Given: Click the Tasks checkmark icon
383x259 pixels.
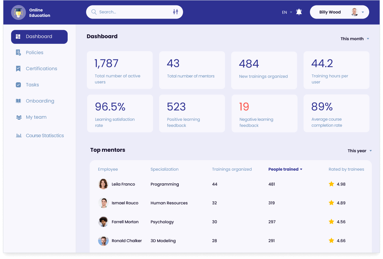Looking at the screenshot, I should click(x=19, y=85).
